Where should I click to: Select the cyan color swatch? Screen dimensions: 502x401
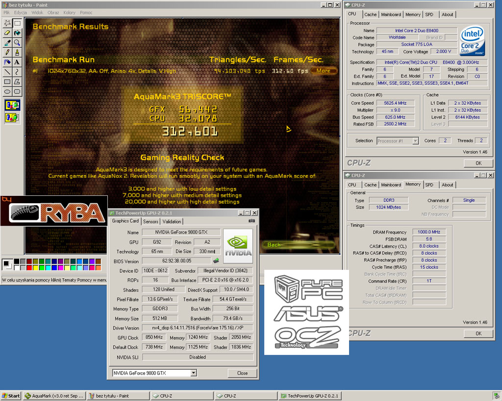pyautogui.click(x=48, y=268)
